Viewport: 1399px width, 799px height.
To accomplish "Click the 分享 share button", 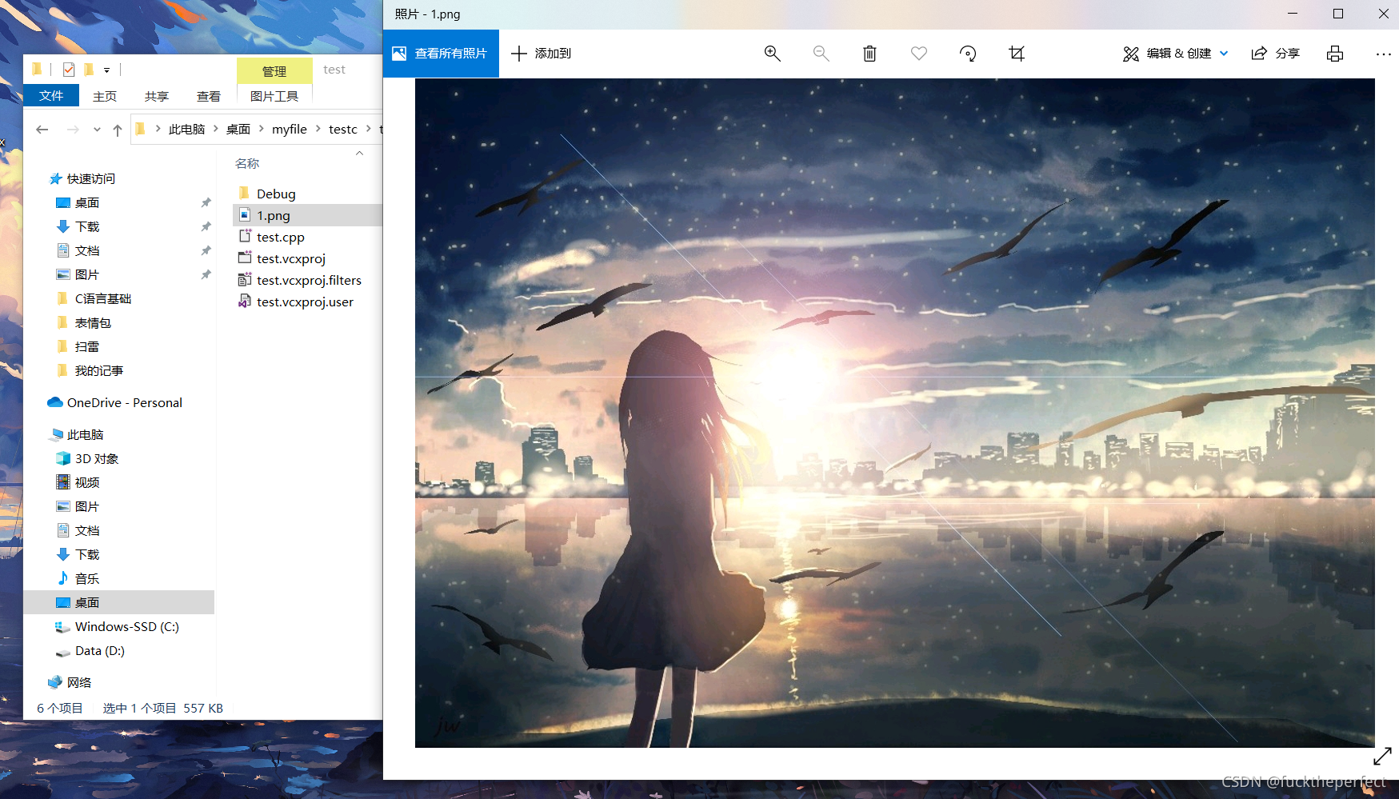I will click(1276, 54).
